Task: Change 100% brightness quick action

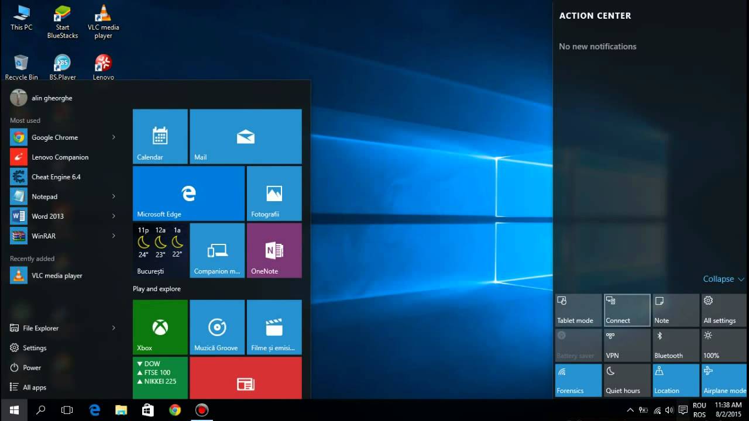Action: pyautogui.click(x=724, y=345)
